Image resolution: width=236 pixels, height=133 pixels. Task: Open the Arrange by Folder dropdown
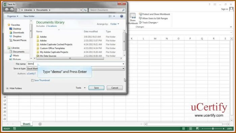click(x=115, y=24)
